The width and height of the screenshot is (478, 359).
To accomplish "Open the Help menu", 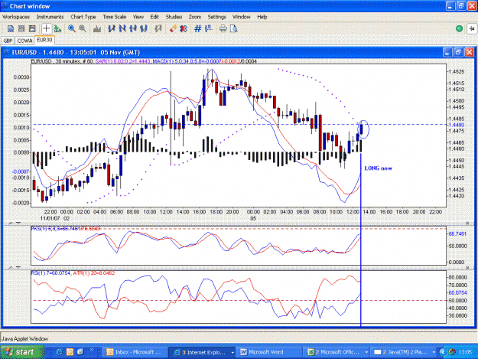I will [x=262, y=17].
